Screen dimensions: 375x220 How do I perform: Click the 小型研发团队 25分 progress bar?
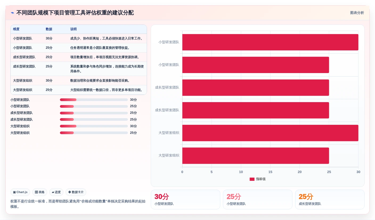click(94, 106)
